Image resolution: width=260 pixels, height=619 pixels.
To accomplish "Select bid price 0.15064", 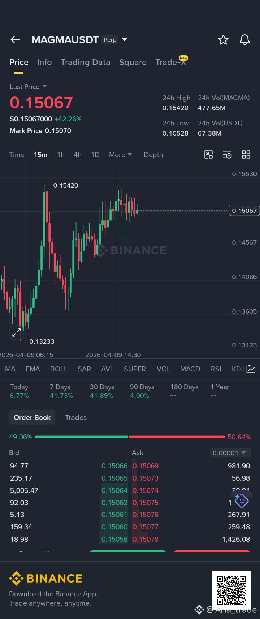I will (x=114, y=490).
